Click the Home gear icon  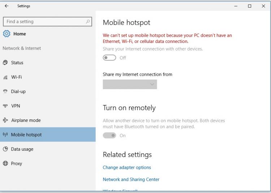click(x=7, y=34)
